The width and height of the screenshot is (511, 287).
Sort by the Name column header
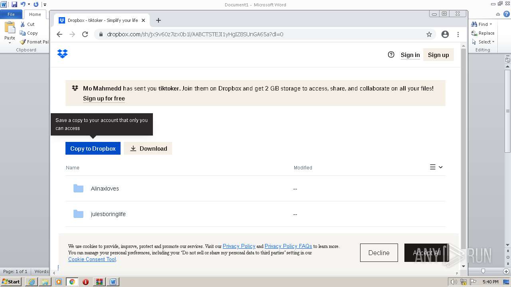tap(73, 168)
